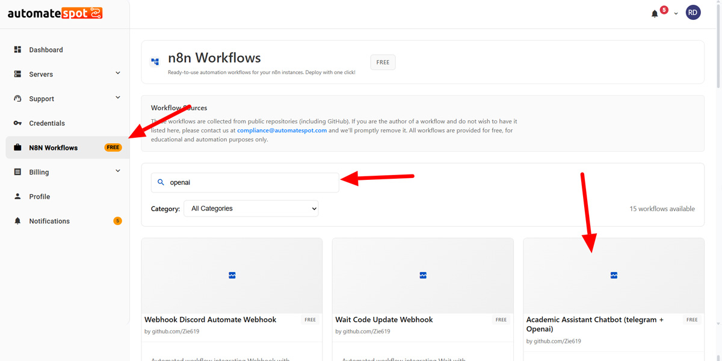Open the Academic Assistant Chatbot workflow thumbnail

613,276
